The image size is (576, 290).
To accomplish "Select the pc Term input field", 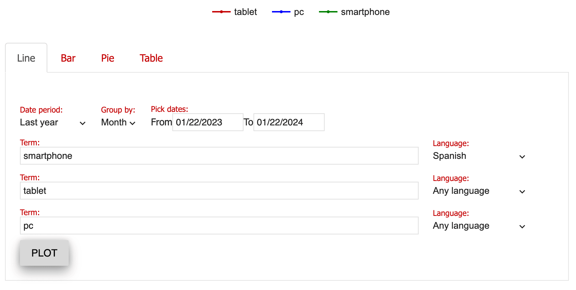I will 219,226.
